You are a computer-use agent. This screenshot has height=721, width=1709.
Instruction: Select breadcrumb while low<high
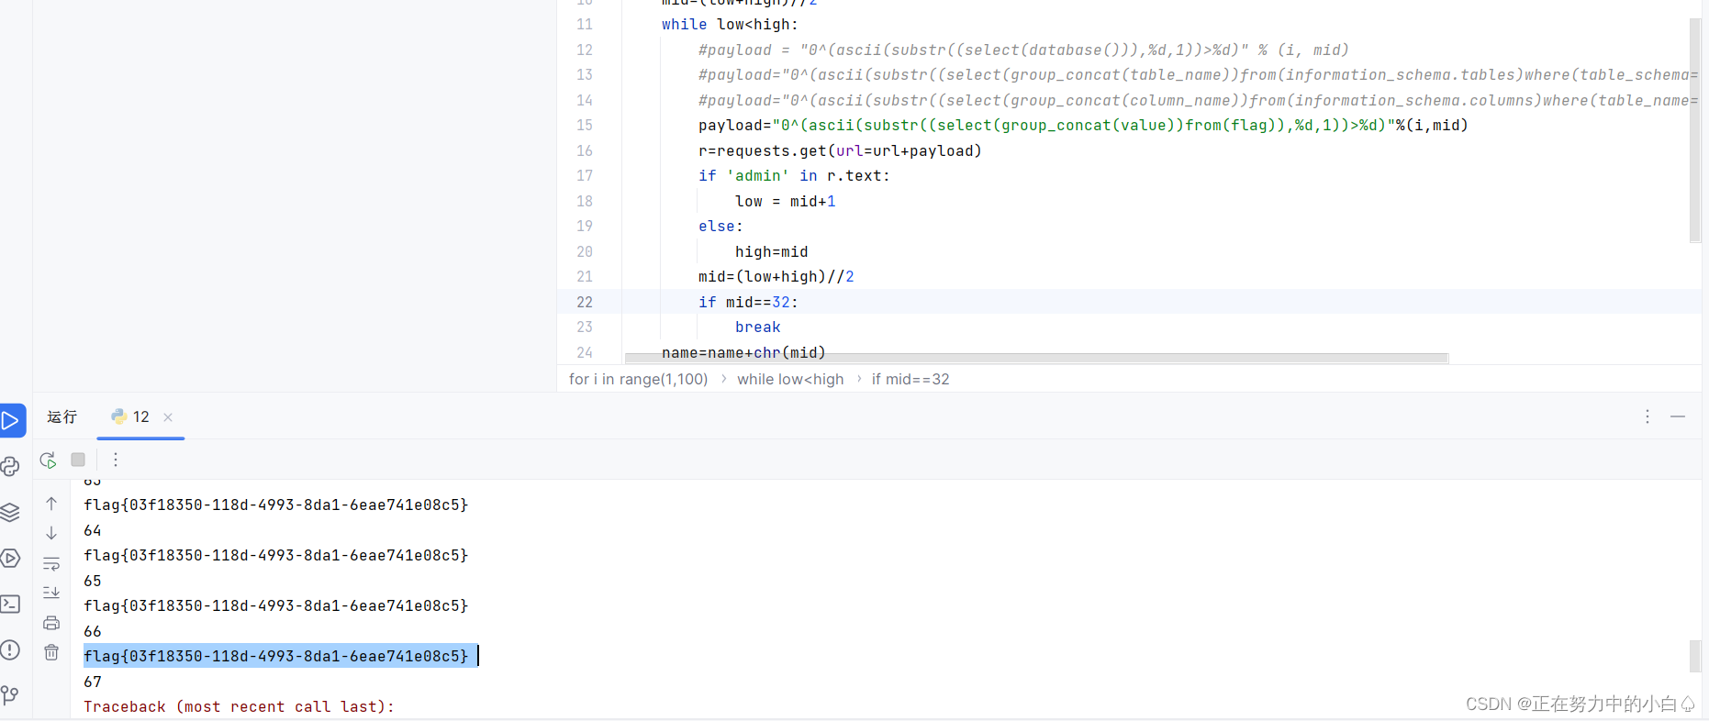[x=790, y=379]
